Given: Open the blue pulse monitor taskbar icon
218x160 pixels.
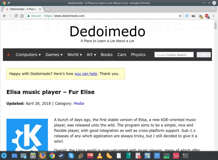Looking at the screenshot, I should pos(157,156).
